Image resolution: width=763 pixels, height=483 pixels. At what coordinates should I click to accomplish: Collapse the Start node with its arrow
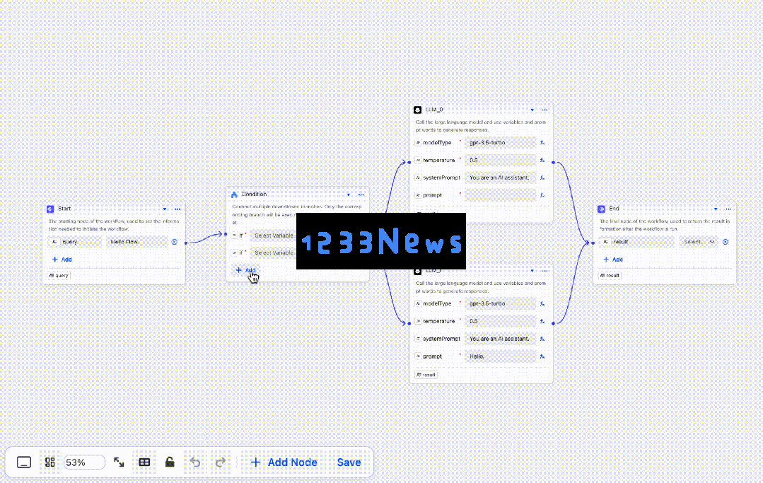[165, 209]
